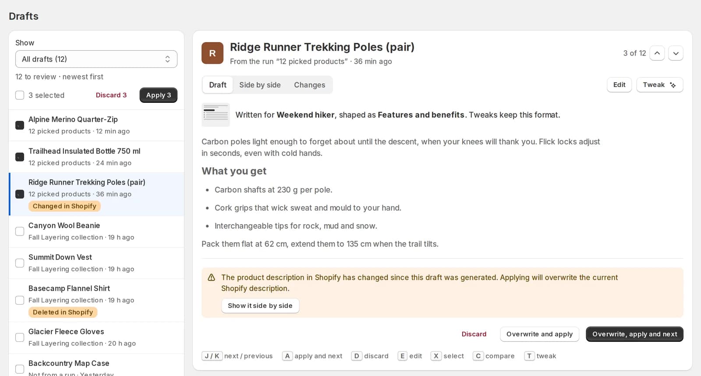Screen dimensions: 701x376
Task: Click the red Discard link
Action: pyautogui.click(x=474, y=334)
